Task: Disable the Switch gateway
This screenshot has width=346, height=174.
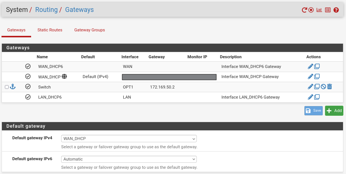Action: [323, 87]
